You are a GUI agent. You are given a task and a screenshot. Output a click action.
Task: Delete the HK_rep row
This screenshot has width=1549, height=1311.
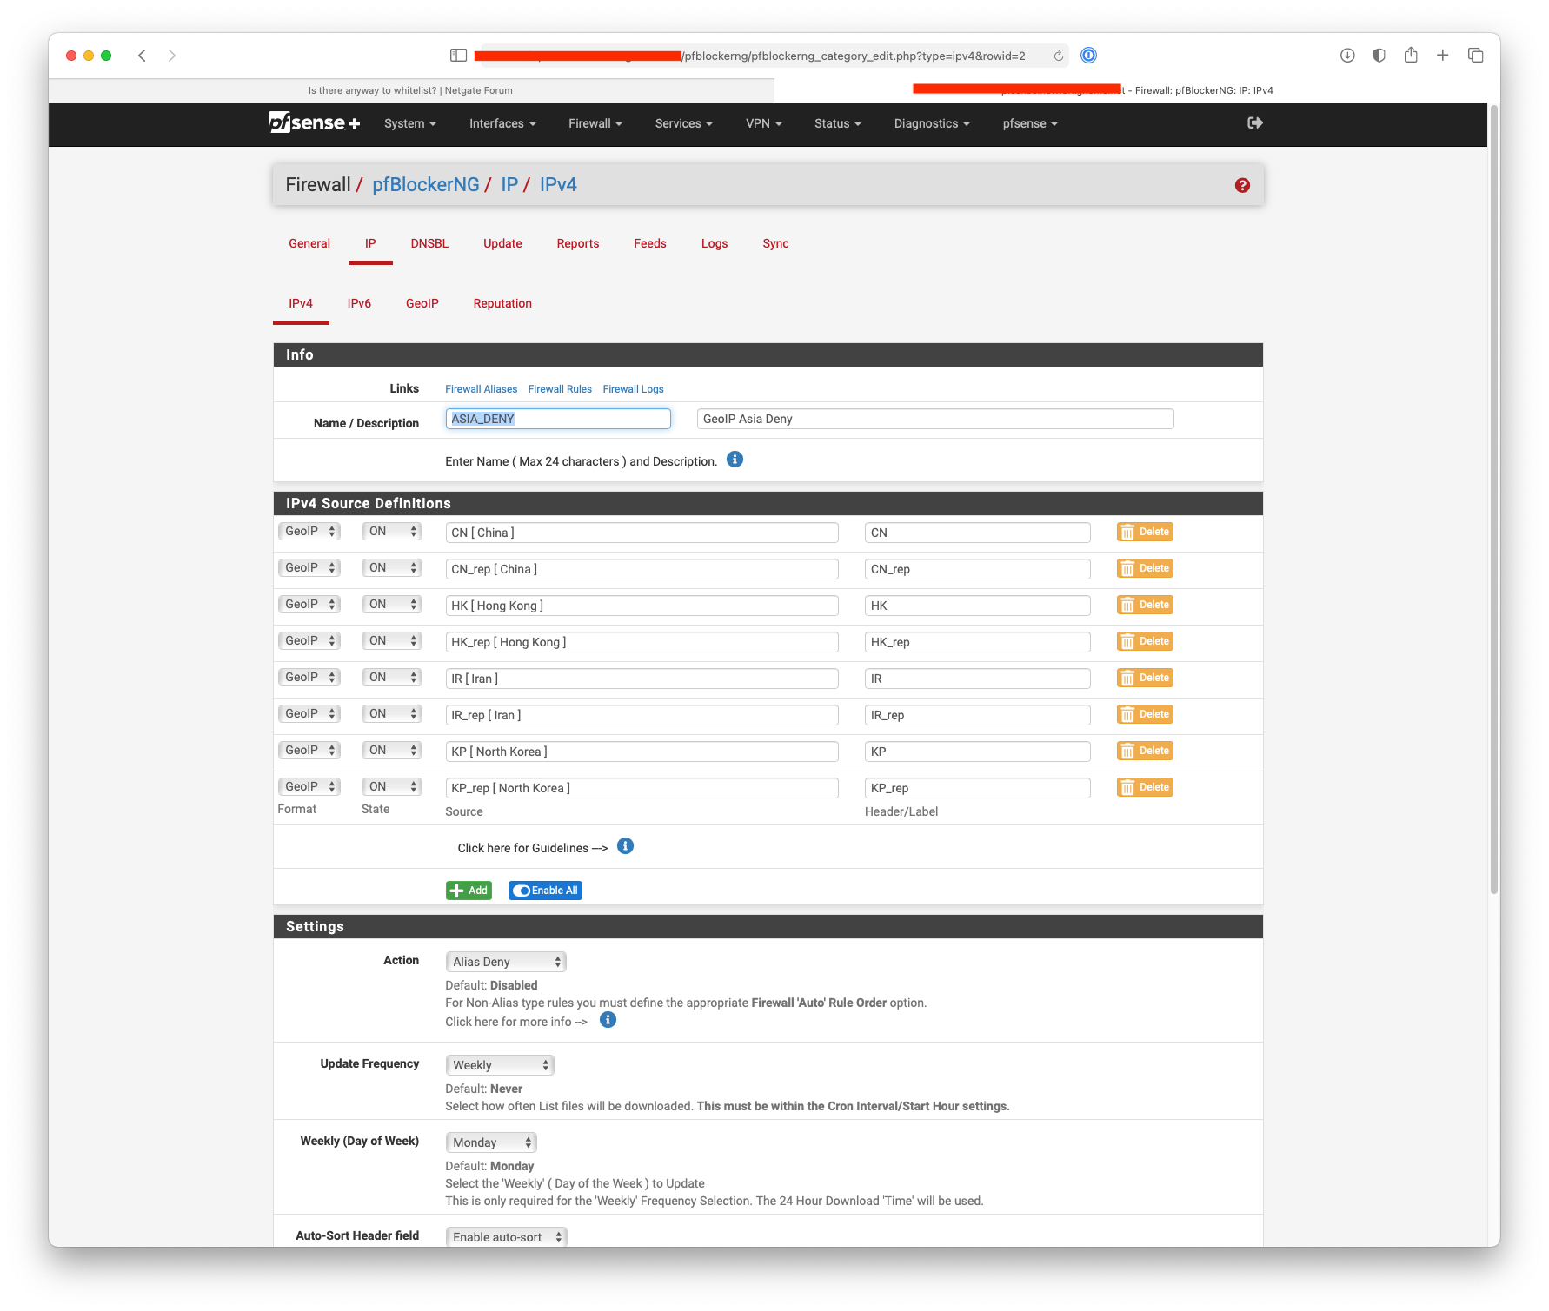[x=1145, y=641]
